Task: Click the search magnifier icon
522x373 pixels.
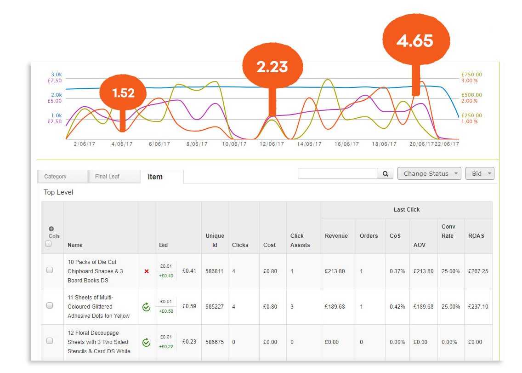Action: 385,173
